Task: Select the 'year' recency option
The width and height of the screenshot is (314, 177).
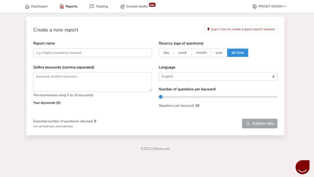Action: coord(219,53)
